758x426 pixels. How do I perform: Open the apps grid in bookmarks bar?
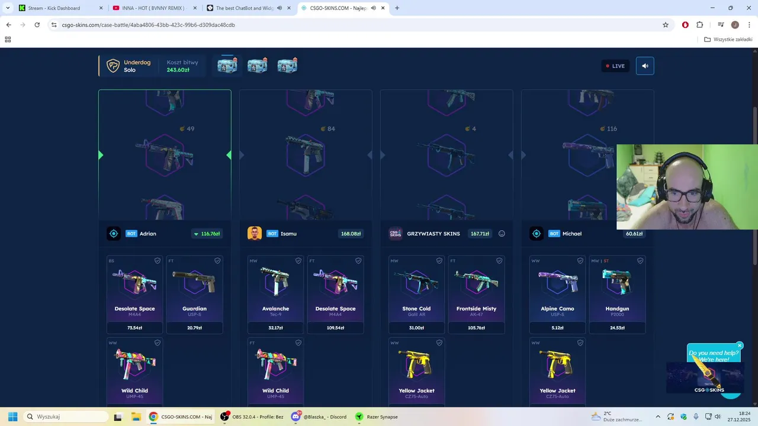(x=8, y=40)
